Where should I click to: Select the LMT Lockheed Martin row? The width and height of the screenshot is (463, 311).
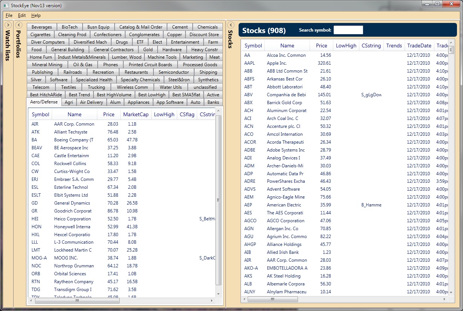123,250
